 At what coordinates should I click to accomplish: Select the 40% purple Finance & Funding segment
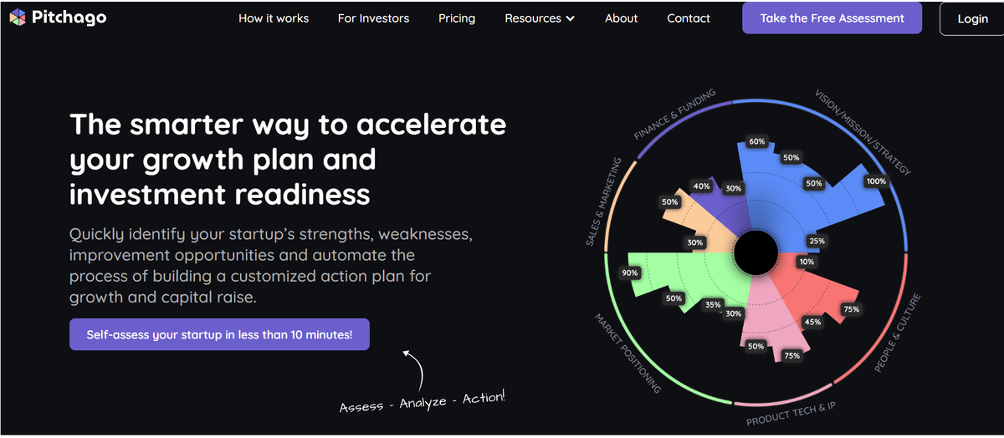701,186
